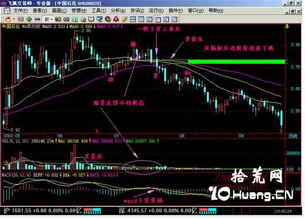This screenshot has width=305, height=218.
Task: Open the 分析(A) menu
Action: point(118,11)
